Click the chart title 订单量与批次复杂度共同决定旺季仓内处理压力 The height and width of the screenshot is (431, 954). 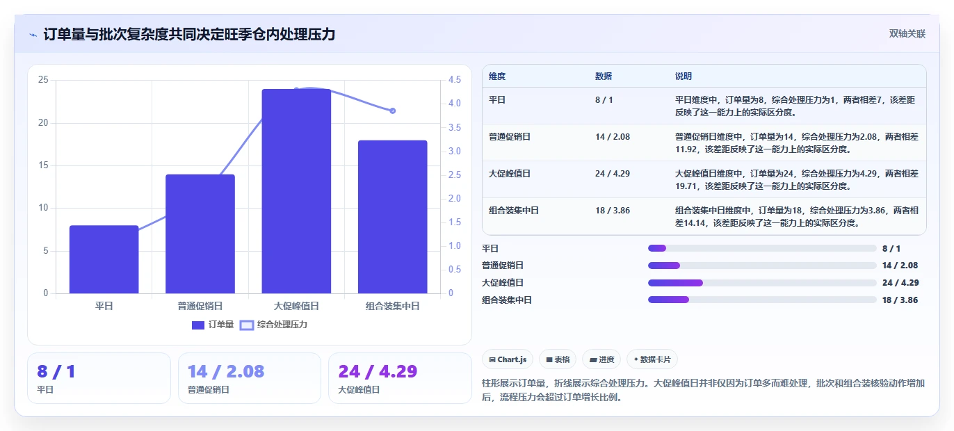(189, 34)
